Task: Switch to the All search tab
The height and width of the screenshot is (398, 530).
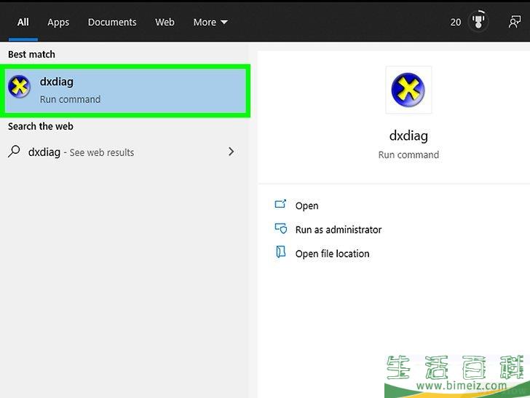Action: pos(23,23)
